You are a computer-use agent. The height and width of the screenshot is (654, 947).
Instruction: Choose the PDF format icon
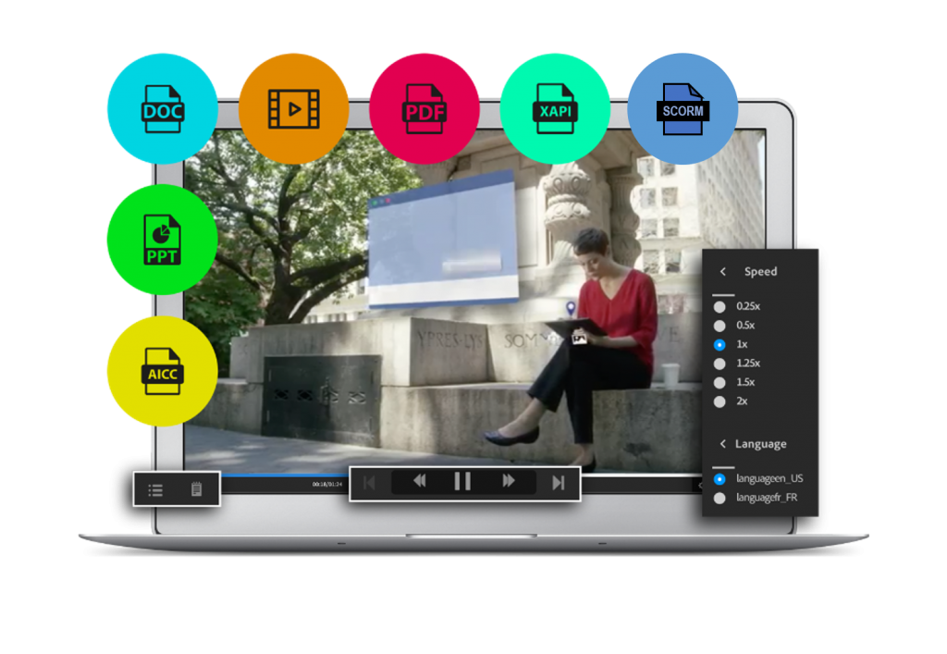coord(424,108)
